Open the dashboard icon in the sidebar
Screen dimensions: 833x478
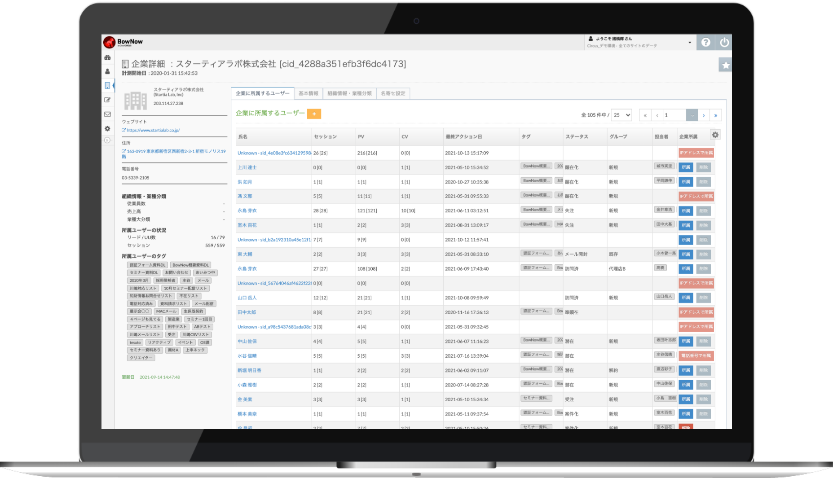[x=107, y=58]
